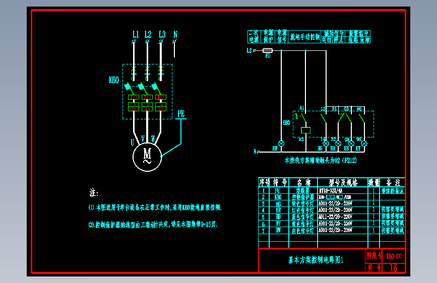The image size is (437, 283).
Task: Click the 序号 column header in parts table
Action: click(x=264, y=182)
